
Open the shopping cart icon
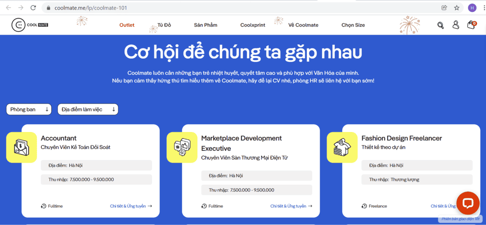click(471, 25)
